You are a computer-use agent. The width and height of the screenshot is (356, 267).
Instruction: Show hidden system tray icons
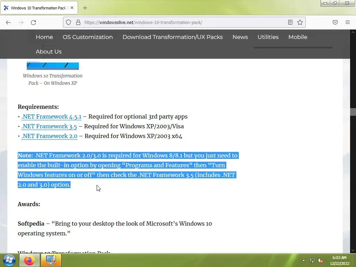(x=304, y=260)
